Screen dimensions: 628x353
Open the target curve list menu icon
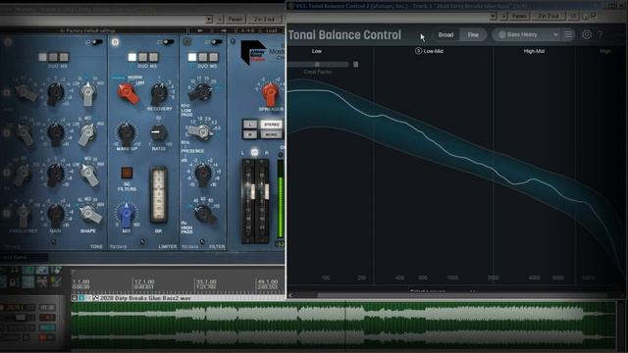(568, 35)
